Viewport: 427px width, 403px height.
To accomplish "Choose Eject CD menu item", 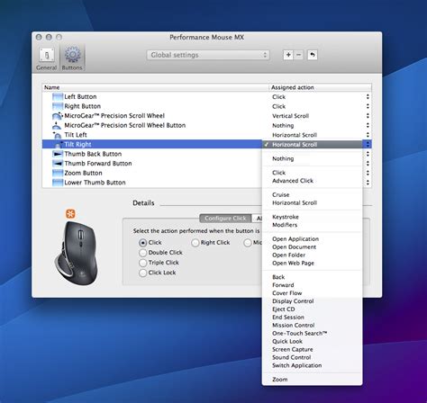I will [x=313, y=309].
